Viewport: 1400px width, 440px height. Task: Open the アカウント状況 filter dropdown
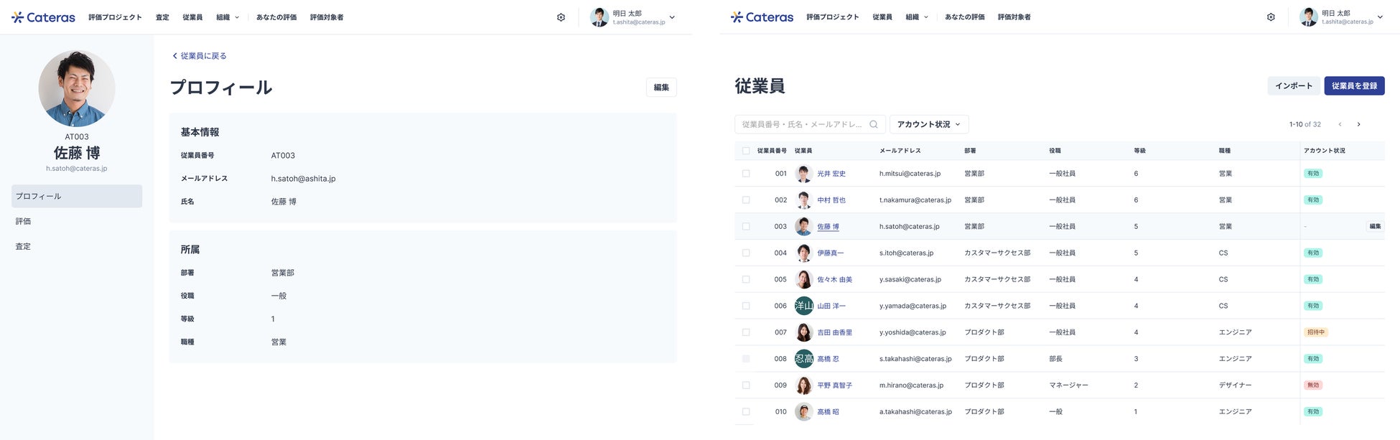click(x=929, y=124)
